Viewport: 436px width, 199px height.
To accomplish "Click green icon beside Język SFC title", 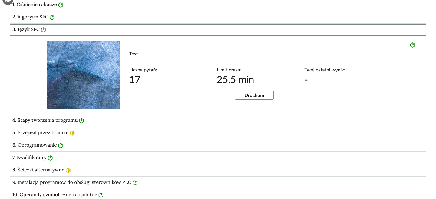I will pyautogui.click(x=43, y=30).
